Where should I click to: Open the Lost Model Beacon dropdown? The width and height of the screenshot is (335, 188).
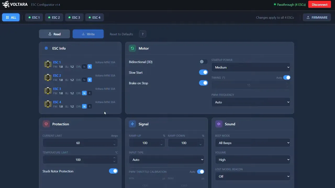coord(253,176)
